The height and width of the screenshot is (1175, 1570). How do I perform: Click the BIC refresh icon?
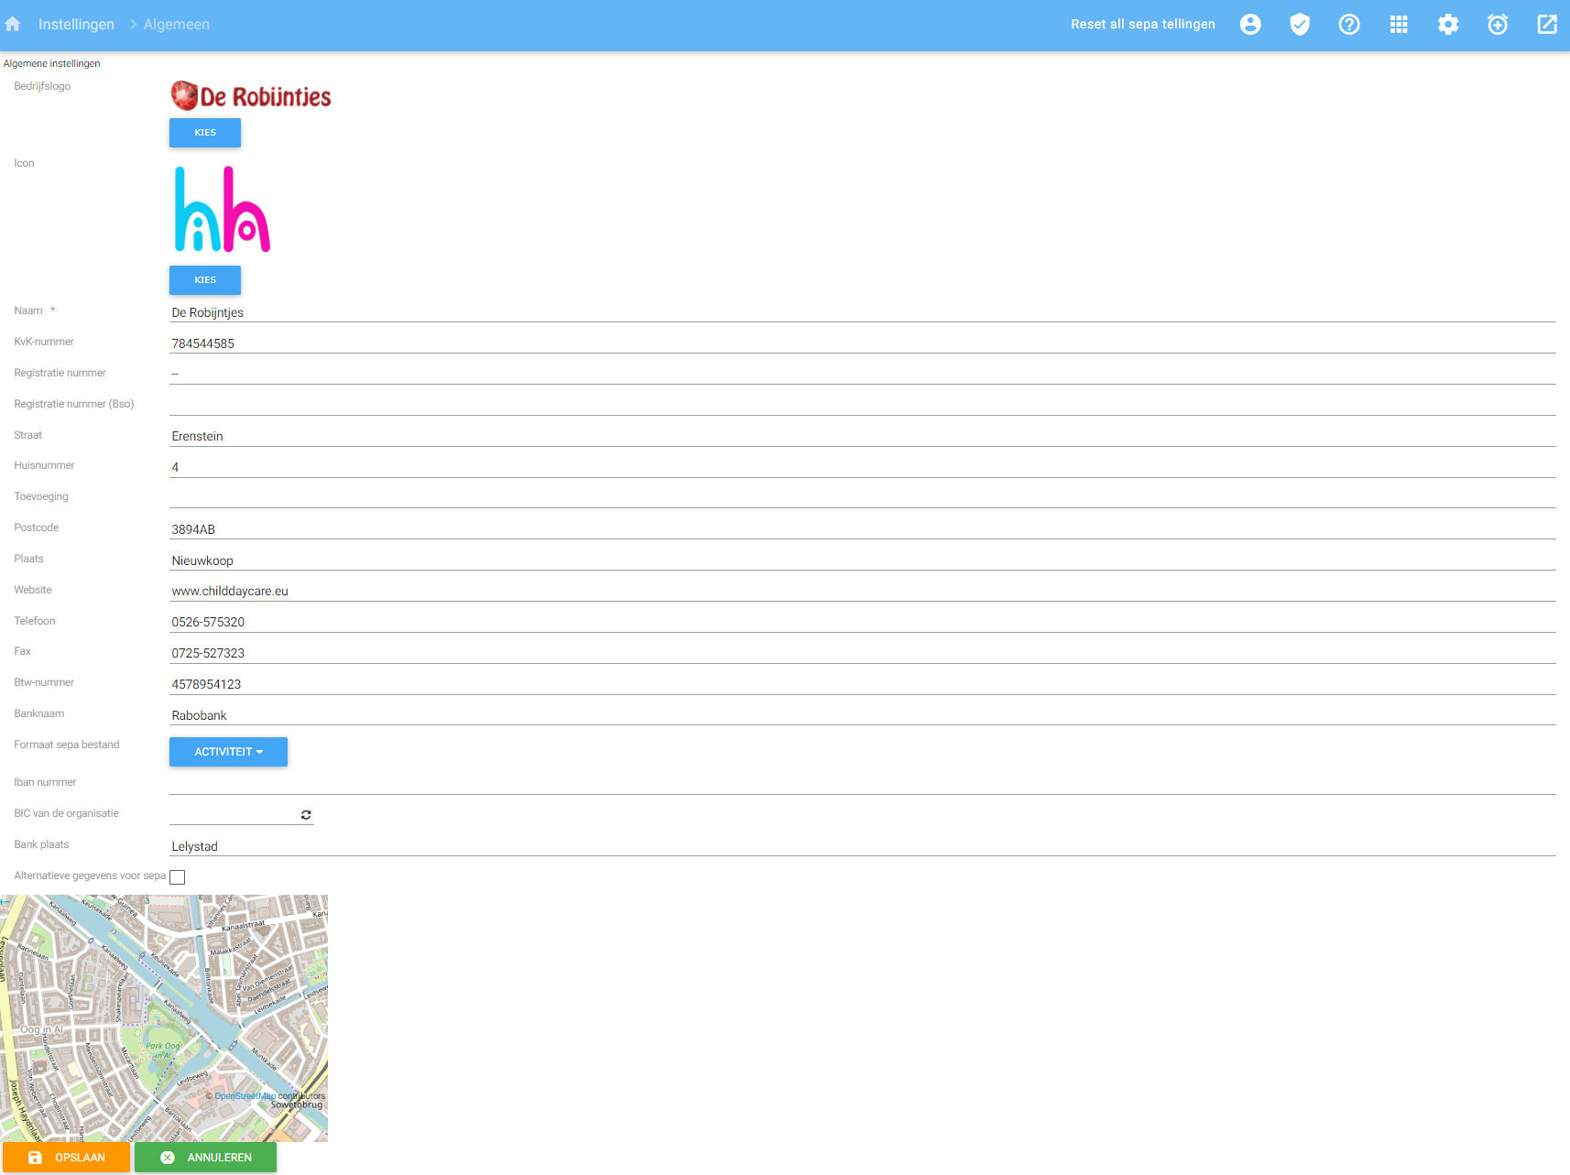306,815
